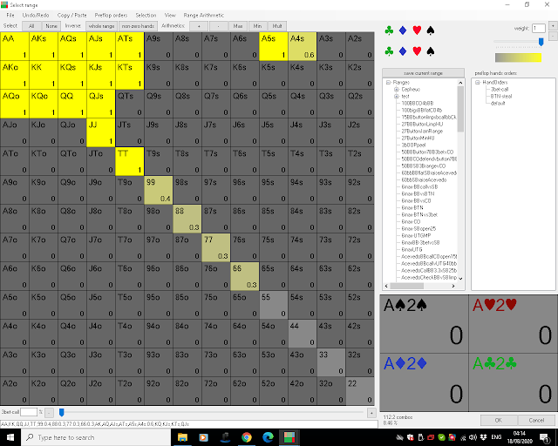The height and width of the screenshot is (446, 558).
Task: Select the heart suit in the upper suit row
Action: 417,30
